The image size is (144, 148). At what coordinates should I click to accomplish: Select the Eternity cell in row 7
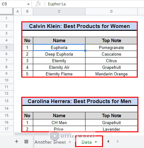tap(59, 61)
